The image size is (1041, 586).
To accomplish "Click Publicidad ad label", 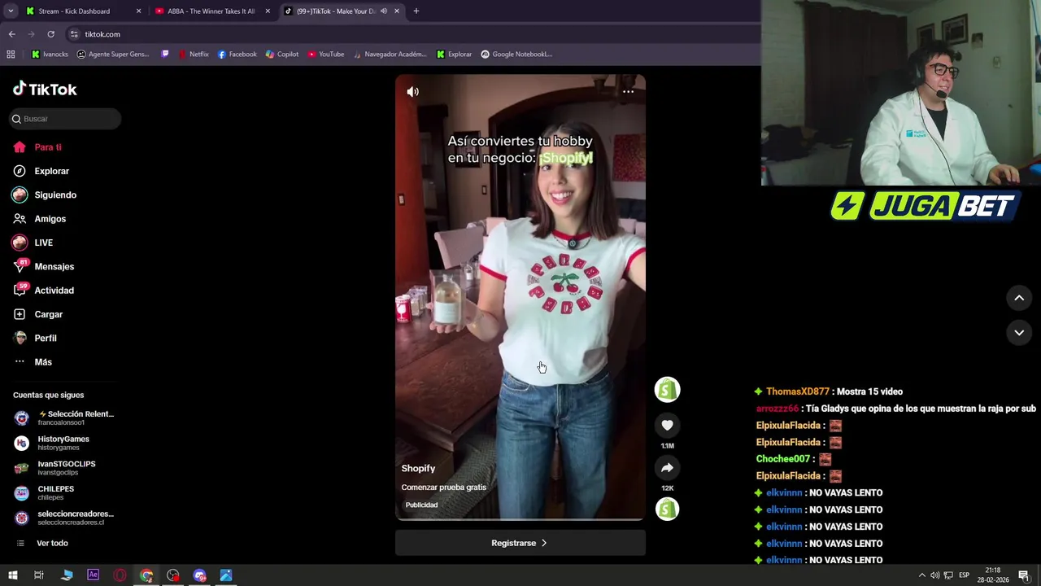I will (x=421, y=505).
